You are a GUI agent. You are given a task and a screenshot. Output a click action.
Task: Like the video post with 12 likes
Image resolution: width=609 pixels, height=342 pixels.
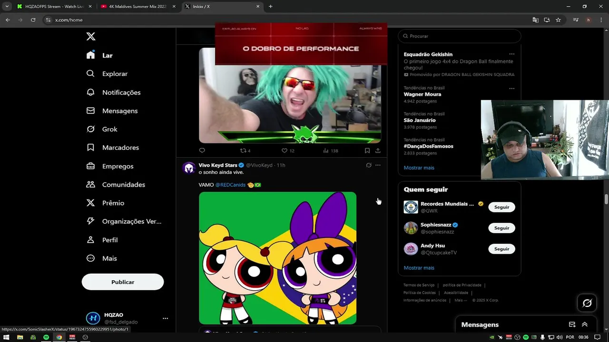[x=288, y=151]
